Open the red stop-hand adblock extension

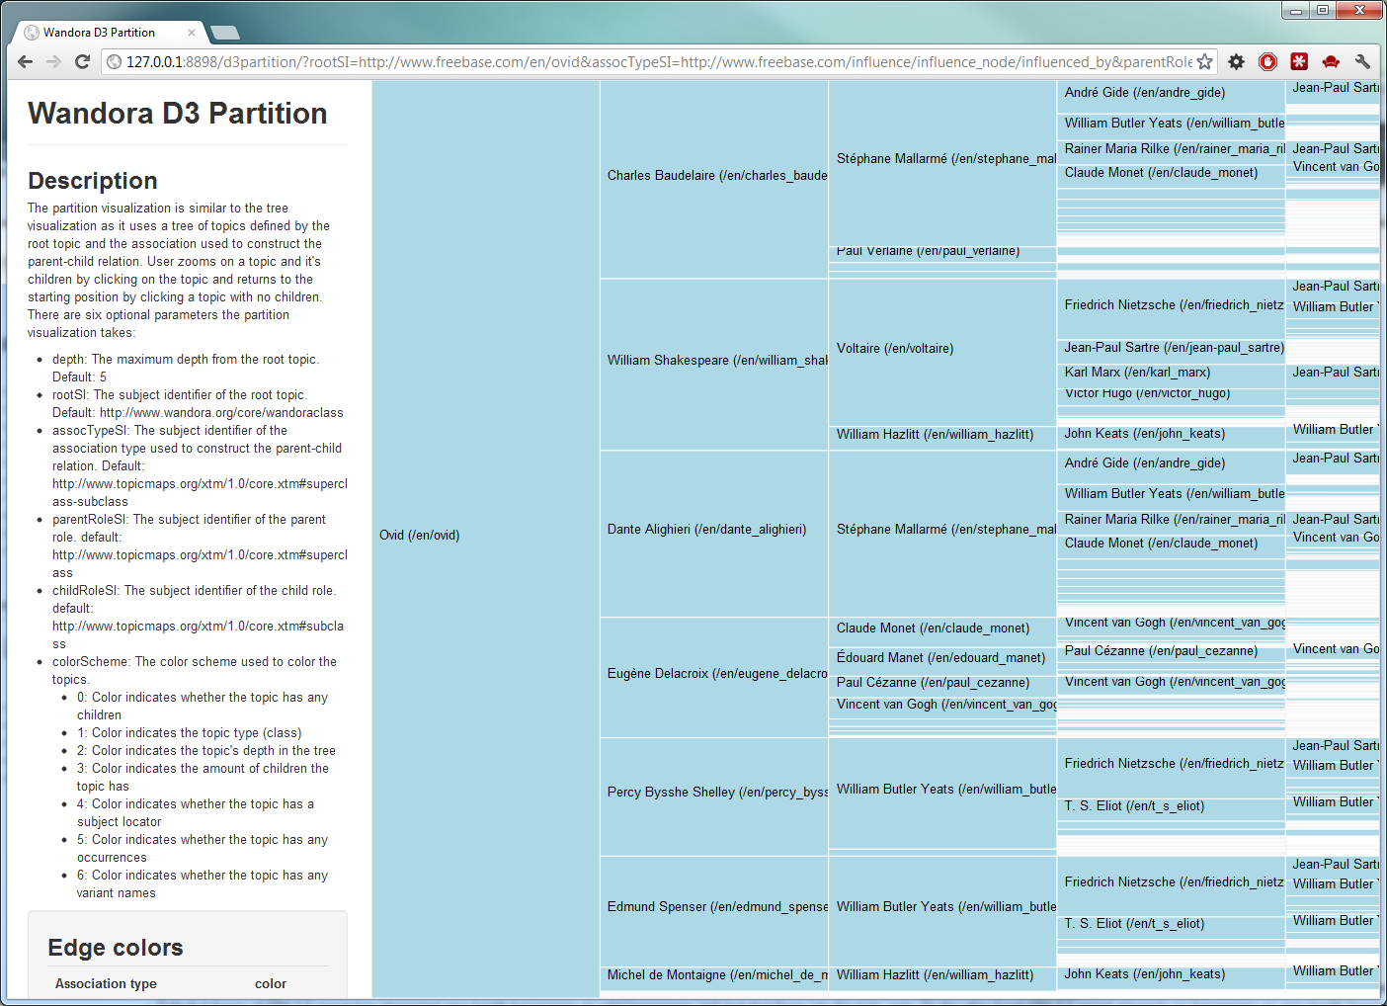1267,62
